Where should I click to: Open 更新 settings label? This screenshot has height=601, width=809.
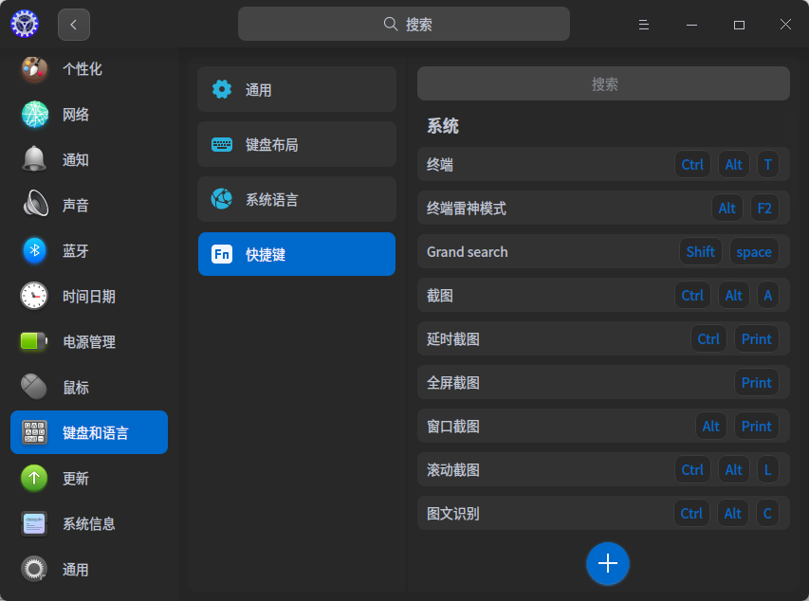coord(76,478)
